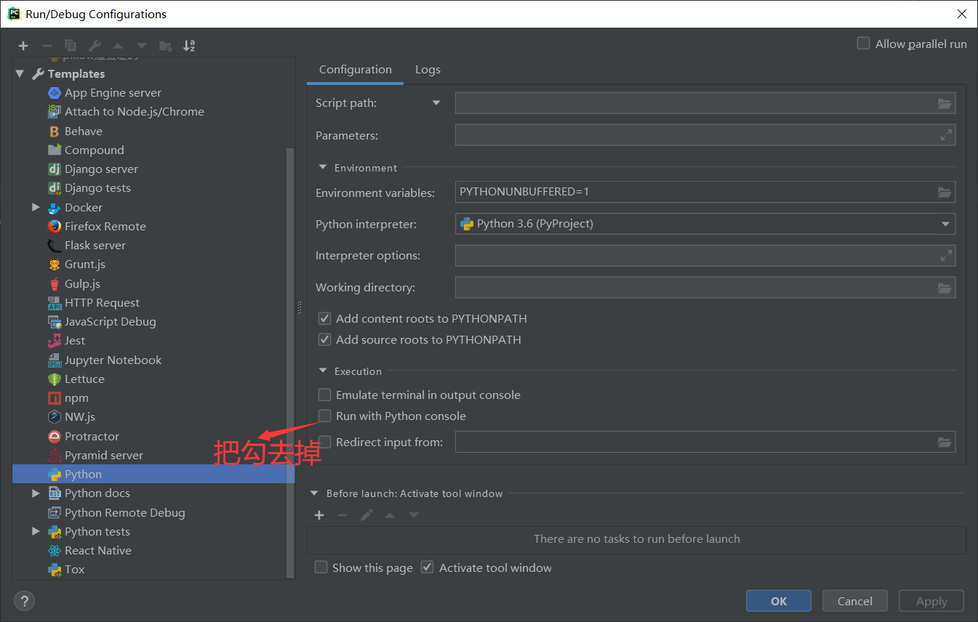Enable Redirect input from checkbox
Screen dimensions: 978x622
[x=324, y=442]
